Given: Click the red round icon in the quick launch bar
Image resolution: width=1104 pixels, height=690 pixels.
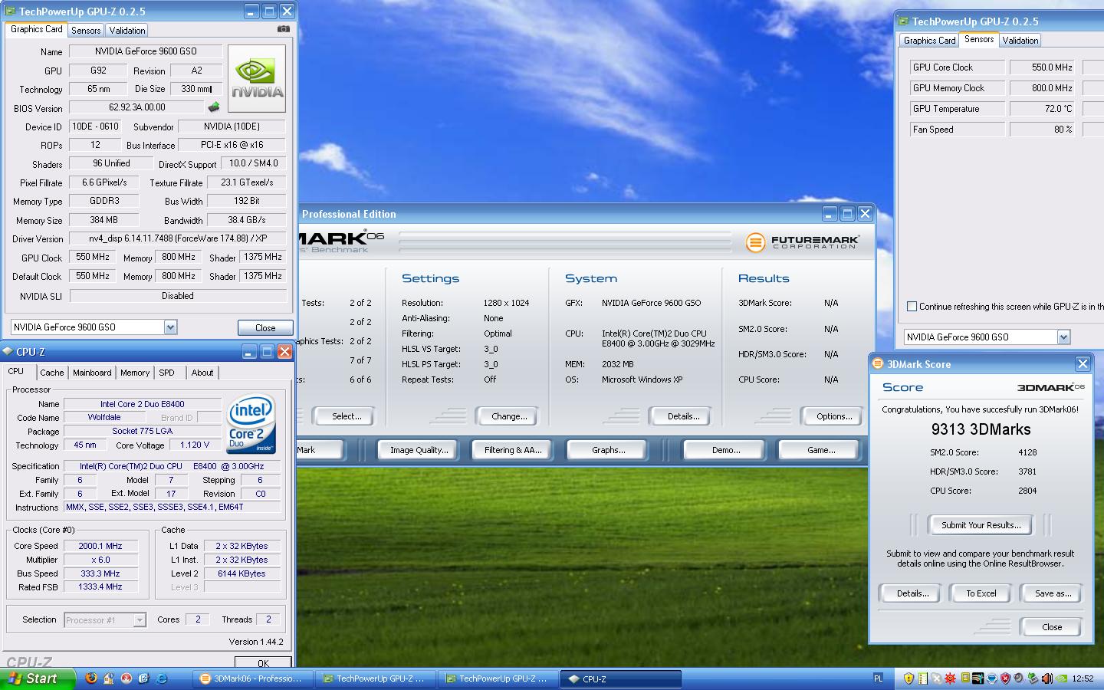Looking at the screenshot, I should point(127,678).
